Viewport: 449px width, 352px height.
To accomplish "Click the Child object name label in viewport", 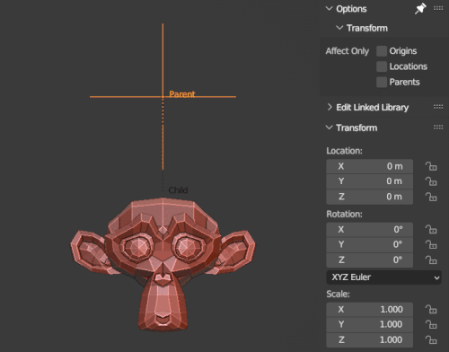I will click(x=178, y=190).
